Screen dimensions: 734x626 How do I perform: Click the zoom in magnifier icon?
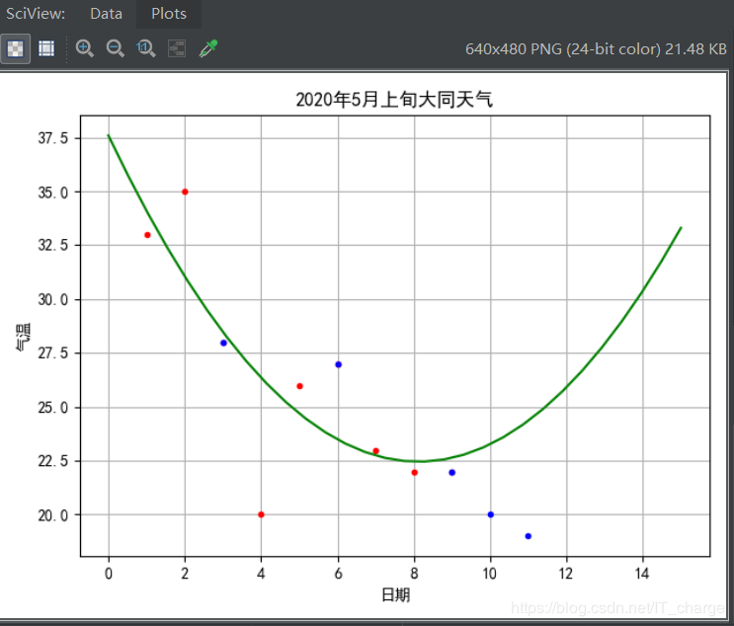[85, 48]
